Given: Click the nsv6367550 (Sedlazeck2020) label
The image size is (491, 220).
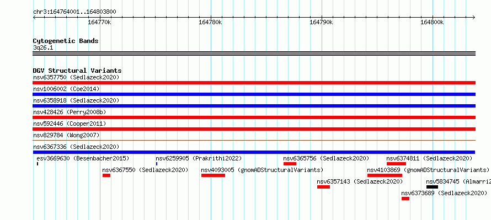Looking at the screenshot, I should click(145, 170).
